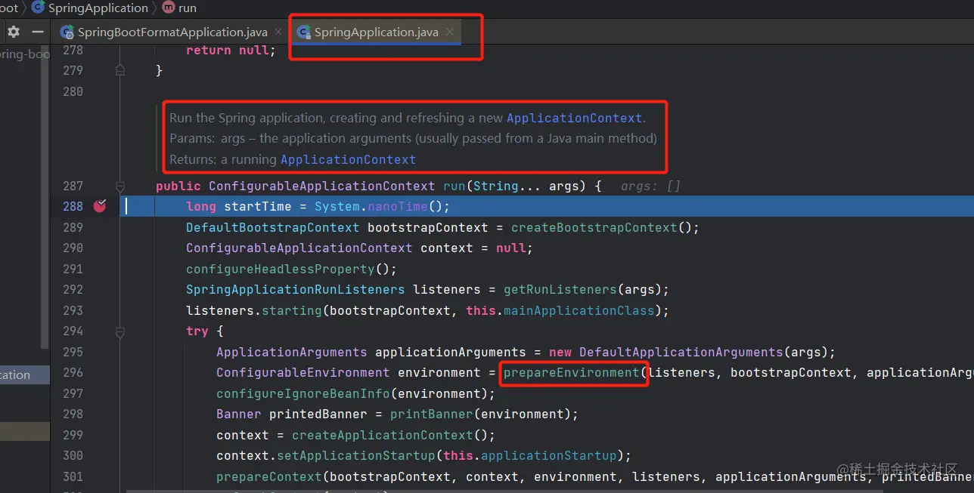Click the inline hint 'args: []'

pyautogui.click(x=651, y=186)
